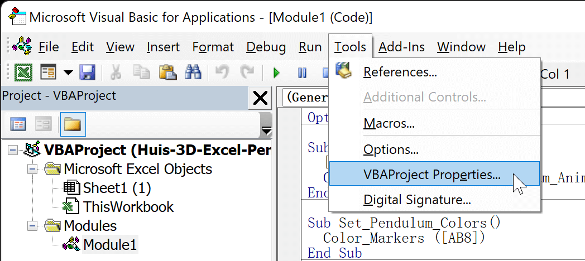
Task: Choose References... from Tools menu
Action: (x=435, y=72)
